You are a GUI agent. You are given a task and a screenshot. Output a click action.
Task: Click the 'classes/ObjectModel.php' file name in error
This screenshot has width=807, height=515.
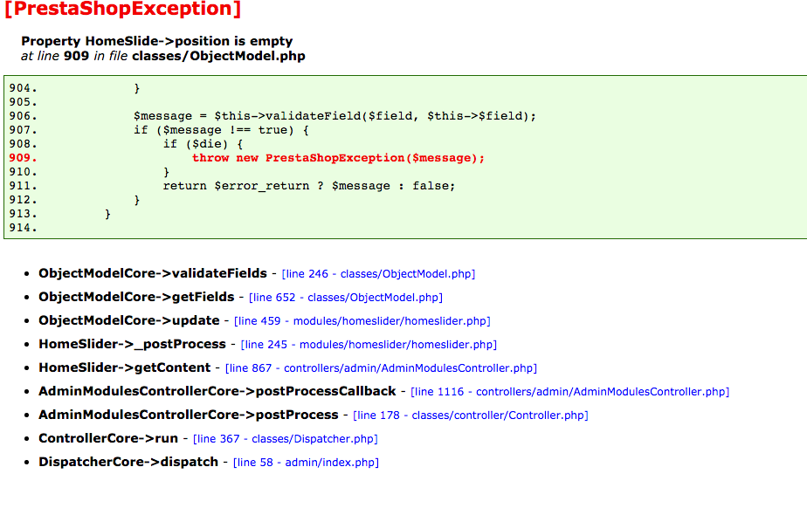(218, 56)
